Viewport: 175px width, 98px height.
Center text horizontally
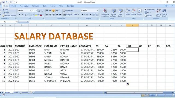(x=50, y=15)
